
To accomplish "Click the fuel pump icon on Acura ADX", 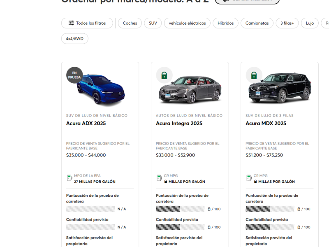I will [x=70, y=178].
